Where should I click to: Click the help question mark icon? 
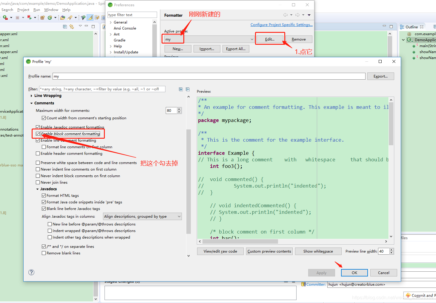31,272
